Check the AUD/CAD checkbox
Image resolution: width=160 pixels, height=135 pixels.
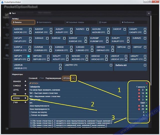click(x=30, y=29)
